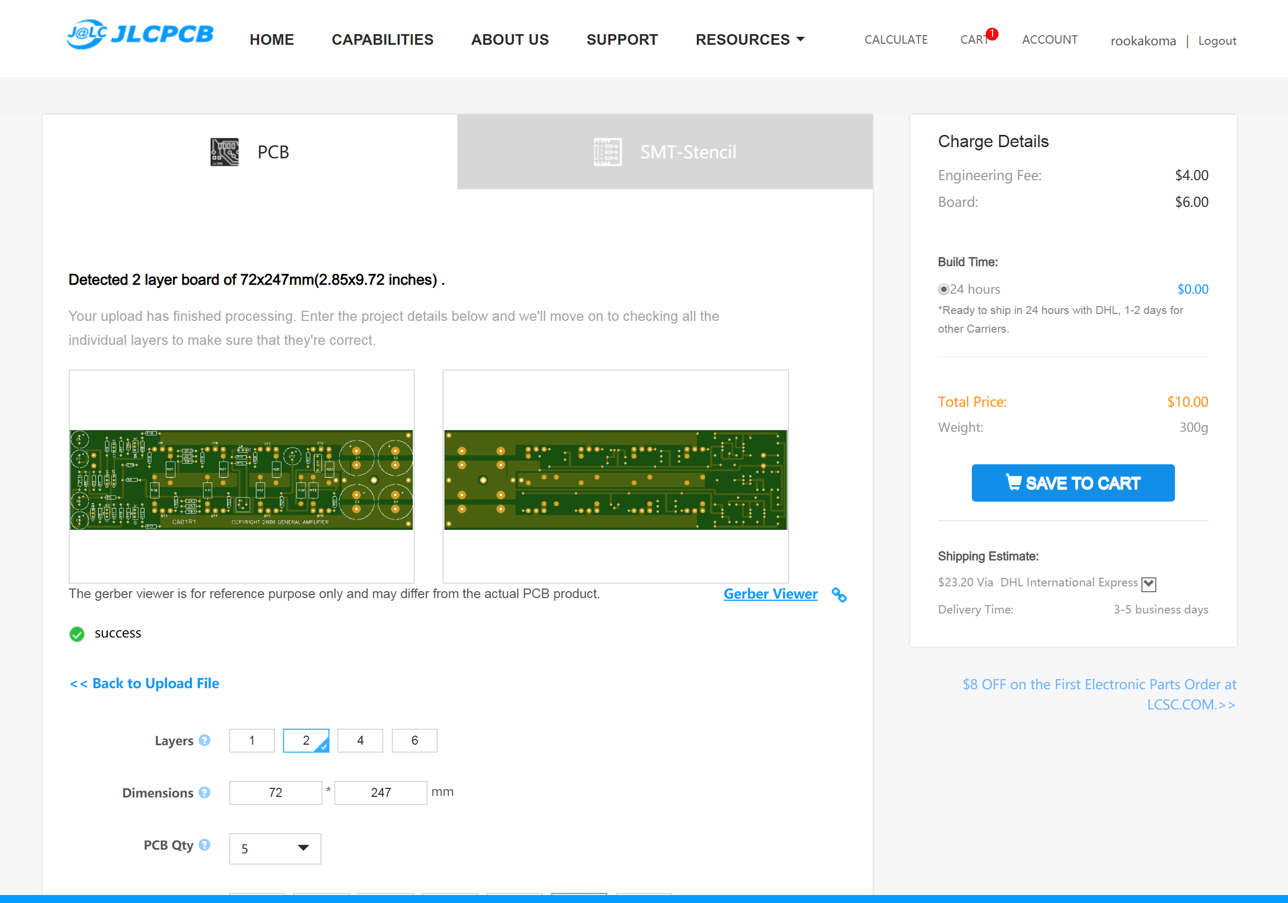Select 1 layer option

pos(252,740)
